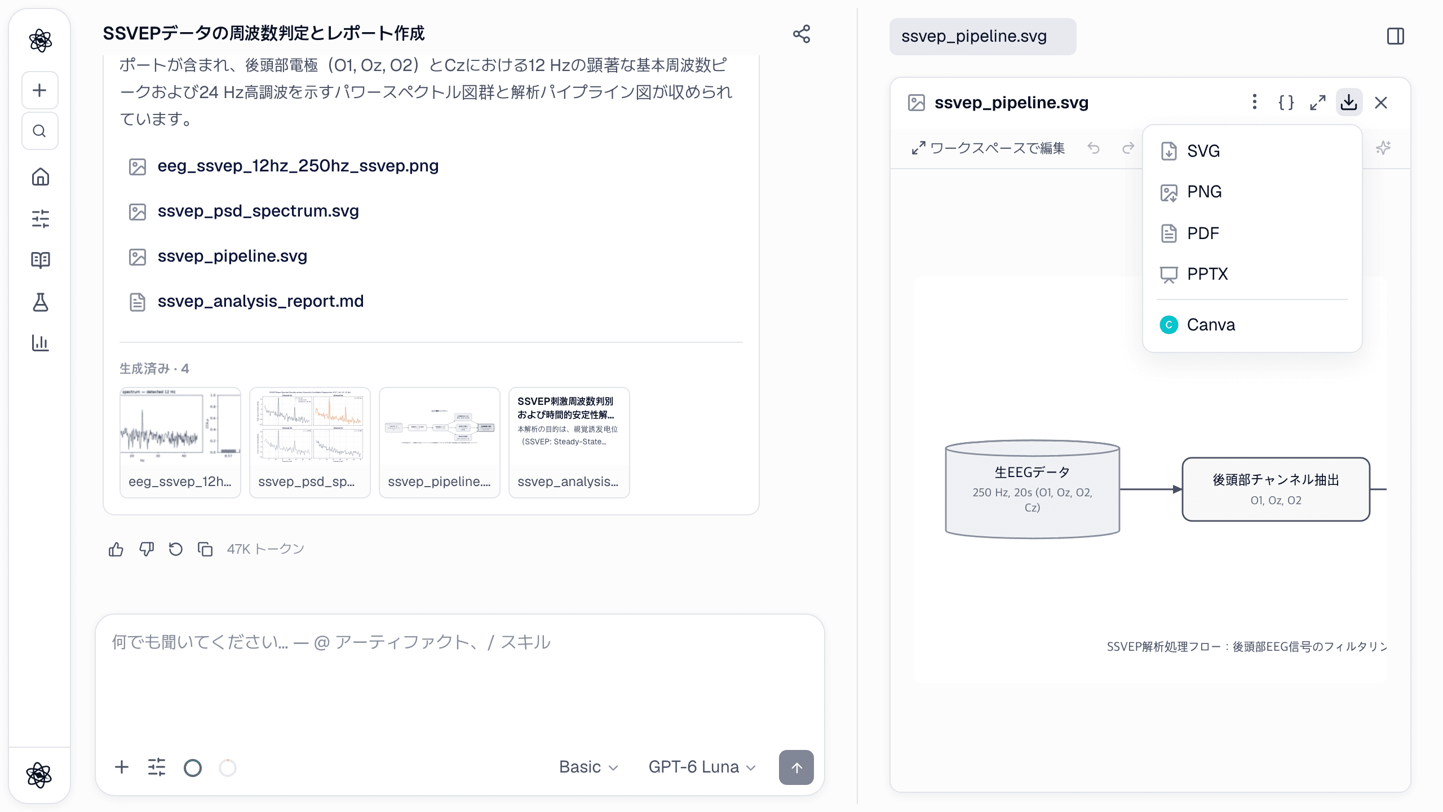The height and width of the screenshot is (812, 1443).
Task: Open search from the sidebar magnifier icon
Action: (39, 131)
